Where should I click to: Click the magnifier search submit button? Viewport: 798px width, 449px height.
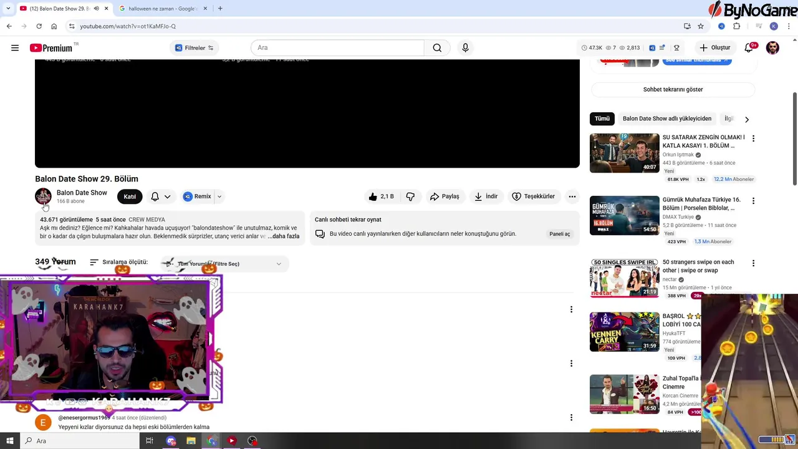pos(437,48)
